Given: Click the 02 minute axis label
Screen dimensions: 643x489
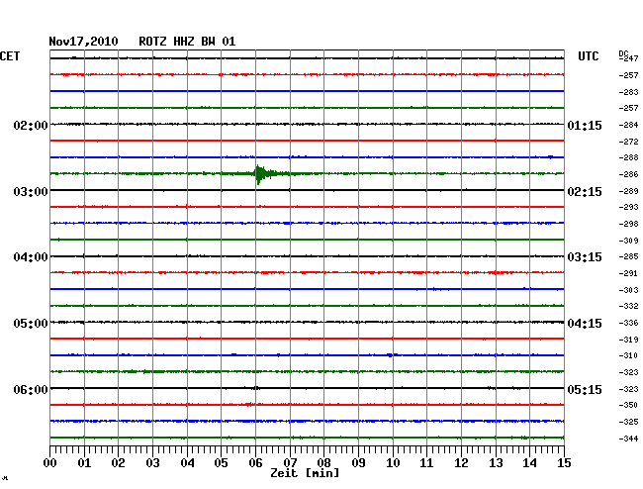Looking at the screenshot, I should (x=118, y=463).
